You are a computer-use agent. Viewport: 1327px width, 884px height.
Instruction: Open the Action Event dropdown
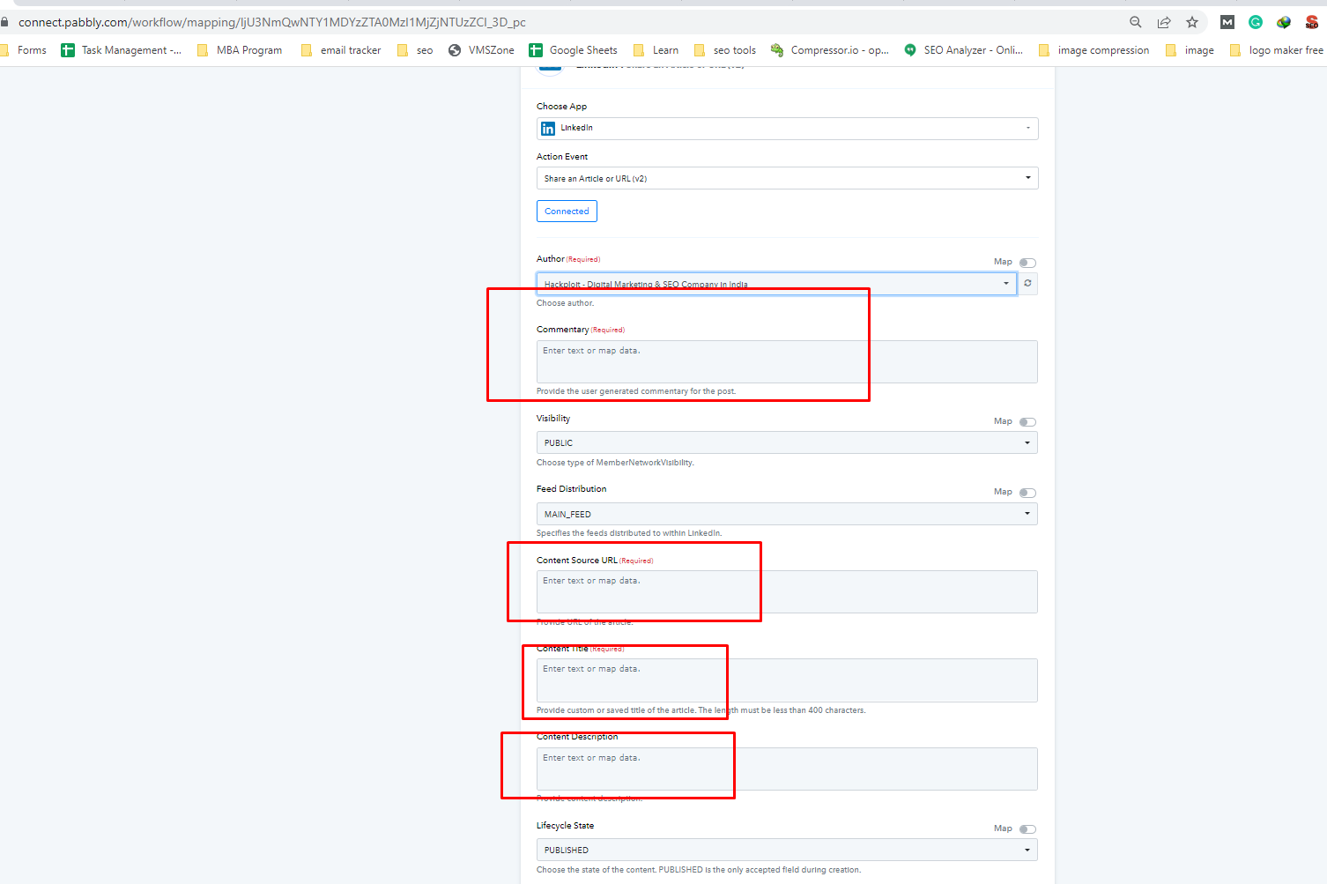tap(787, 178)
